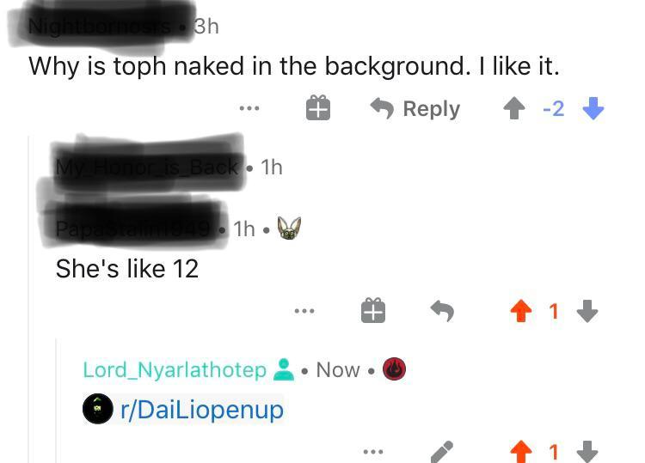Edit the r/DaiLiopenup comment with pencil icon
This screenshot has width=645, height=463.
tap(442, 452)
